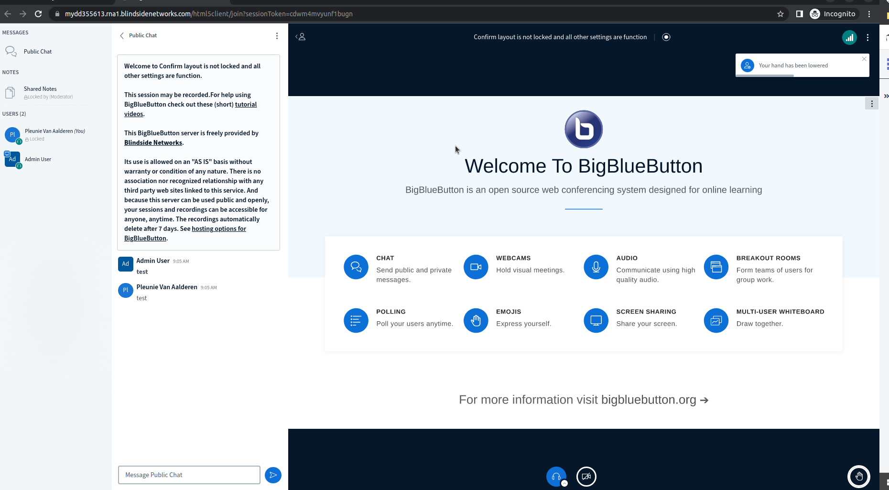Close the hand lowered notification

tap(864, 59)
